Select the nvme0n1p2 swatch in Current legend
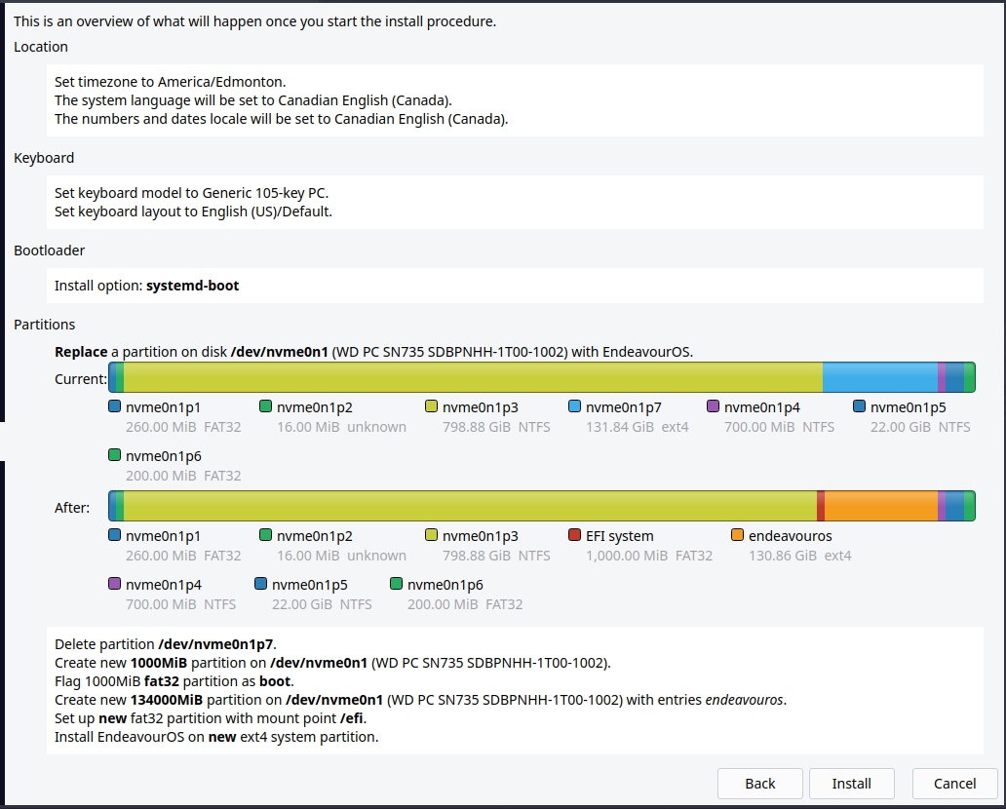This screenshot has height=809, width=1006. [265, 406]
